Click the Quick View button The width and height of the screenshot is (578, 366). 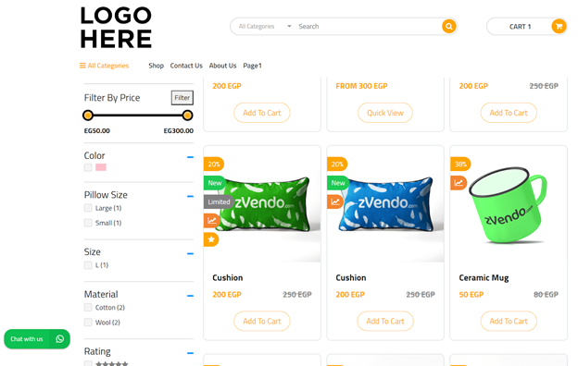point(384,113)
